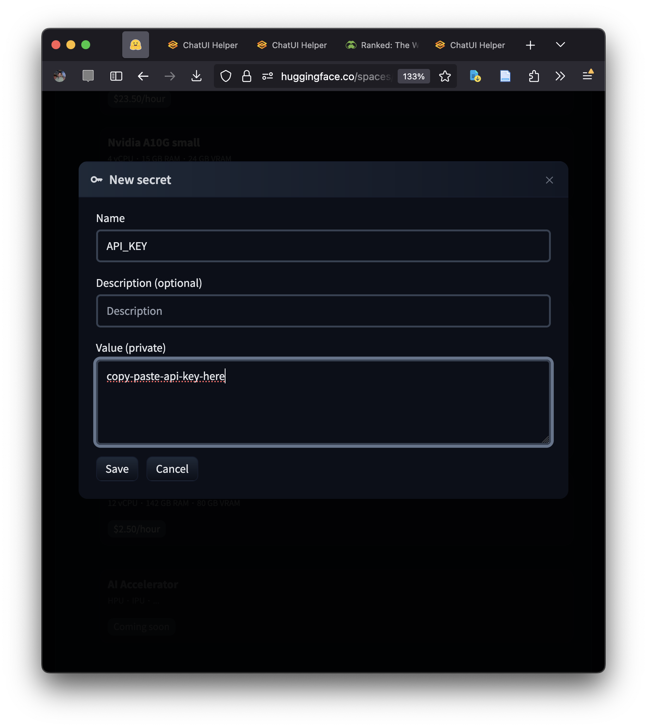Toggle the sidebar panel icon
Viewport: 647px width, 728px height.
point(116,76)
